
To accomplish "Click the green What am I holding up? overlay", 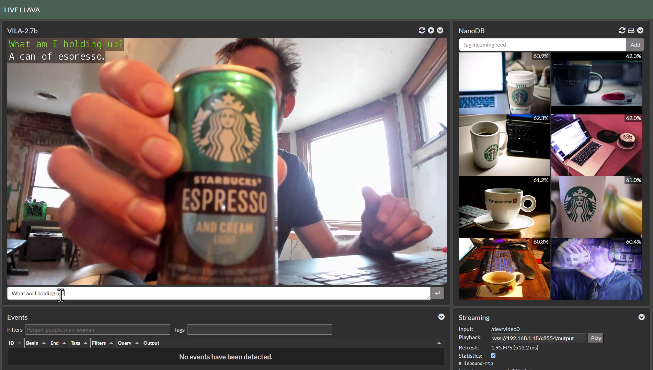I will click(x=66, y=44).
